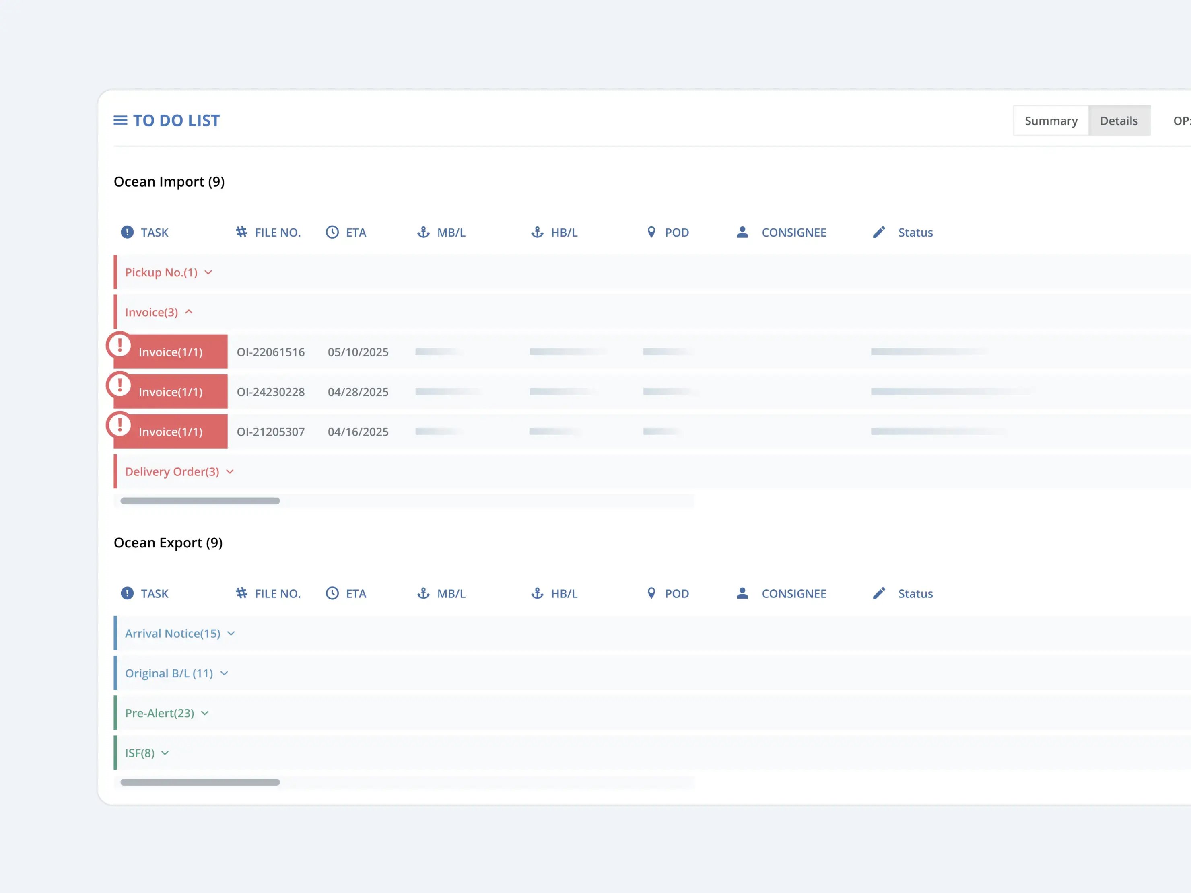
Task: Open file number OI-21205307
Action: [270, 432]
